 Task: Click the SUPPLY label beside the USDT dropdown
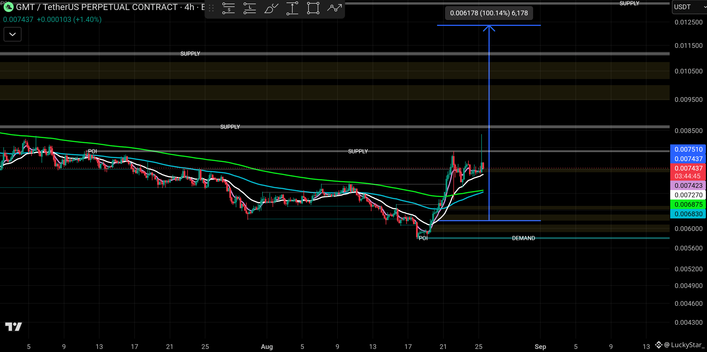[x=629, y=3]
